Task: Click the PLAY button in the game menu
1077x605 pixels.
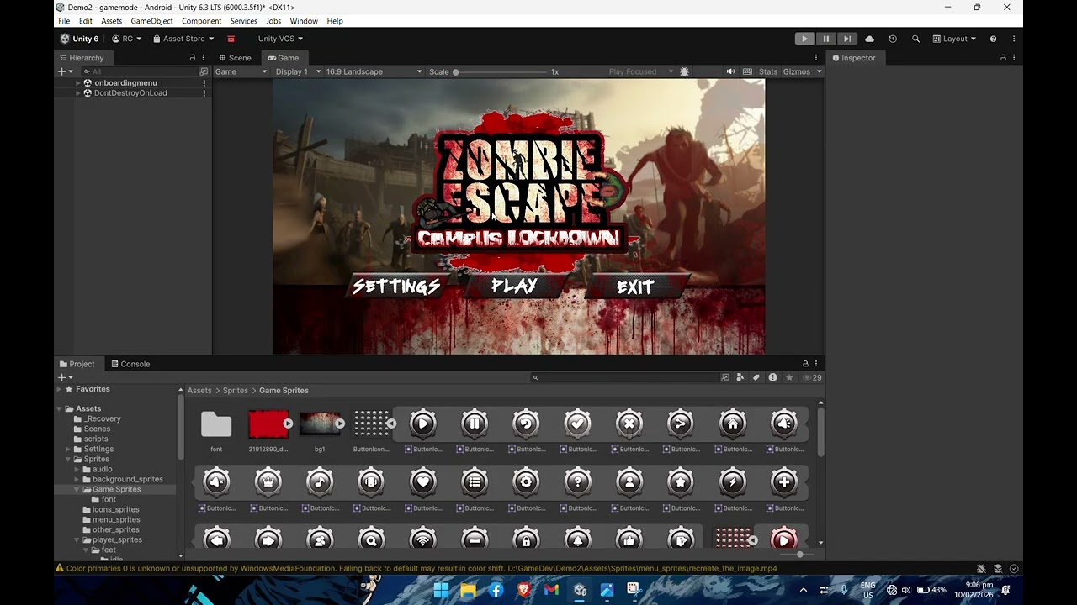Action: [514, 287]
